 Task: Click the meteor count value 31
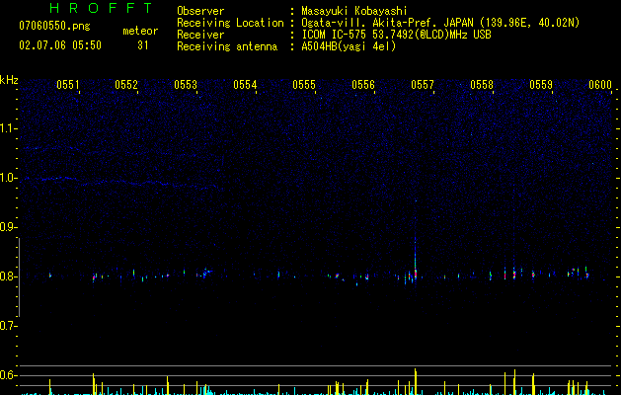coord(143,45)
